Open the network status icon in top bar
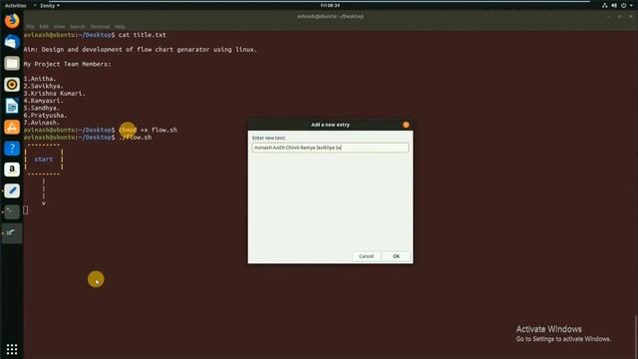The height and width of the screenshot is (359, 638). [x=605, y=5]
